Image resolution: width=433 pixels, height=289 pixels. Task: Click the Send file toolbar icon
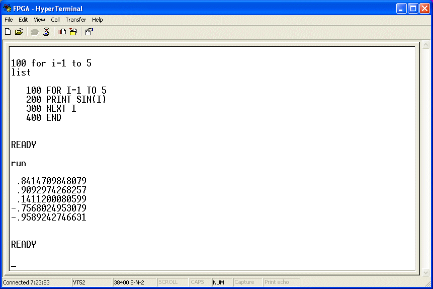pyautogui.click(x=61, y=32)
